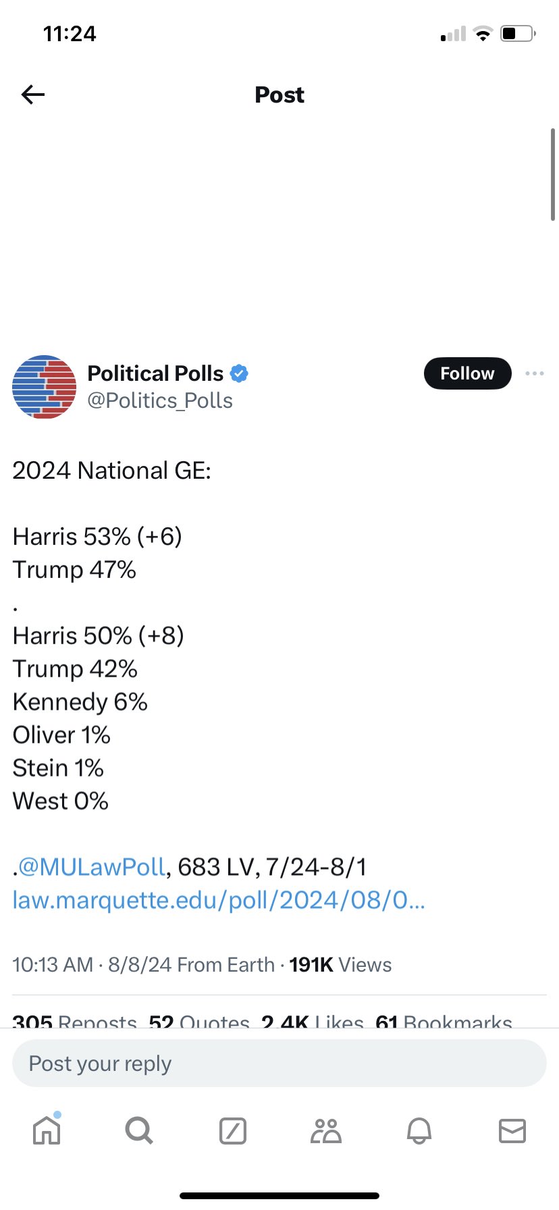Open the Home tab icon
Viewport: 559px width, 1210px height.
pos(47,1130)
